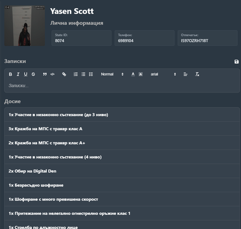Open the text color picker
Viewport: 241px width, 229px height.
133,74
